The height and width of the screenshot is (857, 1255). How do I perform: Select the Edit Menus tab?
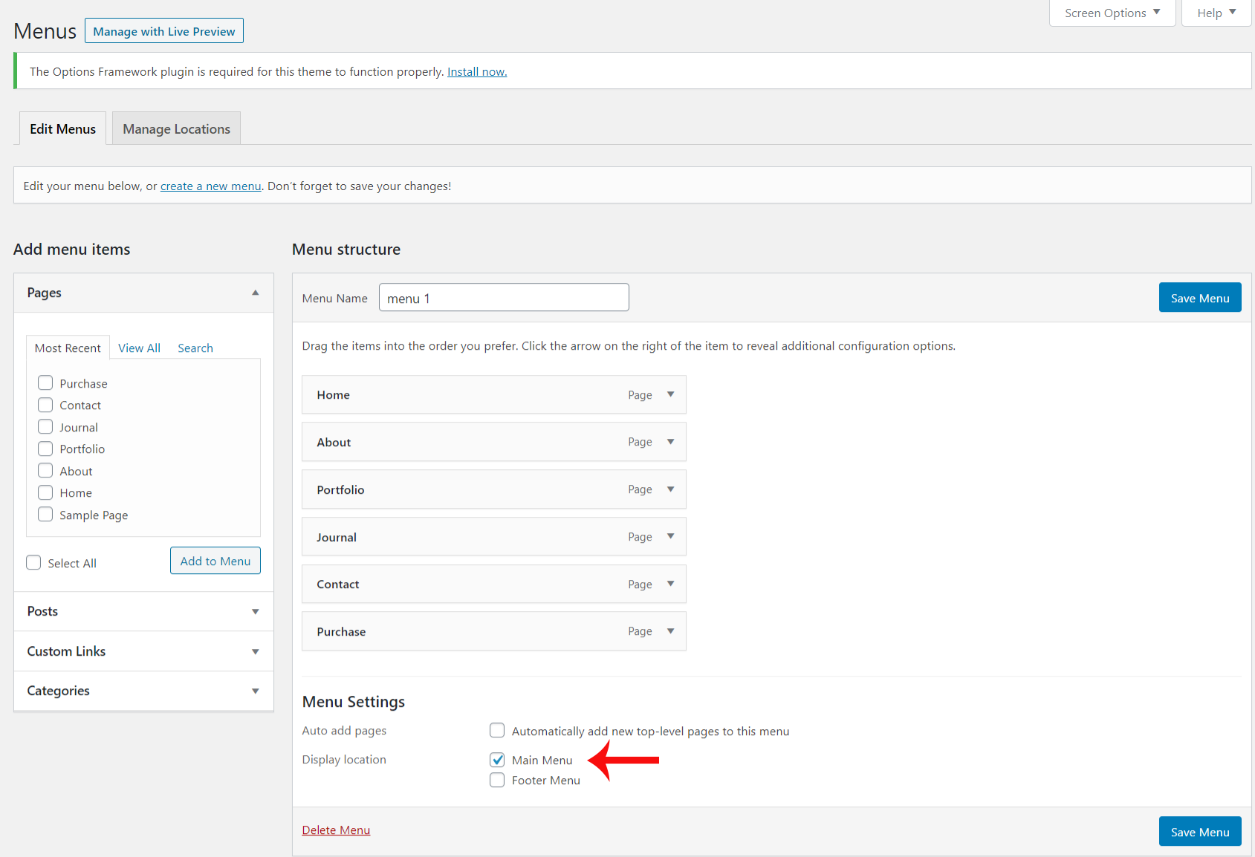point(62,128)
